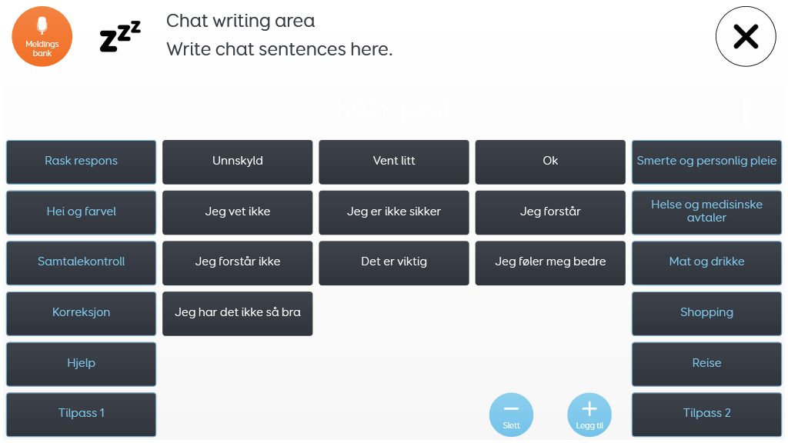
Task: Open the Shopping category
Action: 706,314
